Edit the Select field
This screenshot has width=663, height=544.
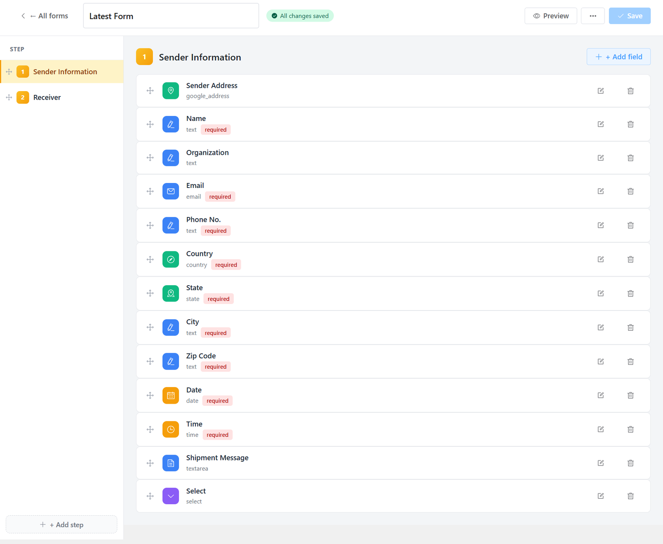pyautogui.click(x=600, y=496)
